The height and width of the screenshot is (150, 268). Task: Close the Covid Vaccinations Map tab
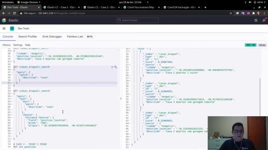tap(159, 7)
